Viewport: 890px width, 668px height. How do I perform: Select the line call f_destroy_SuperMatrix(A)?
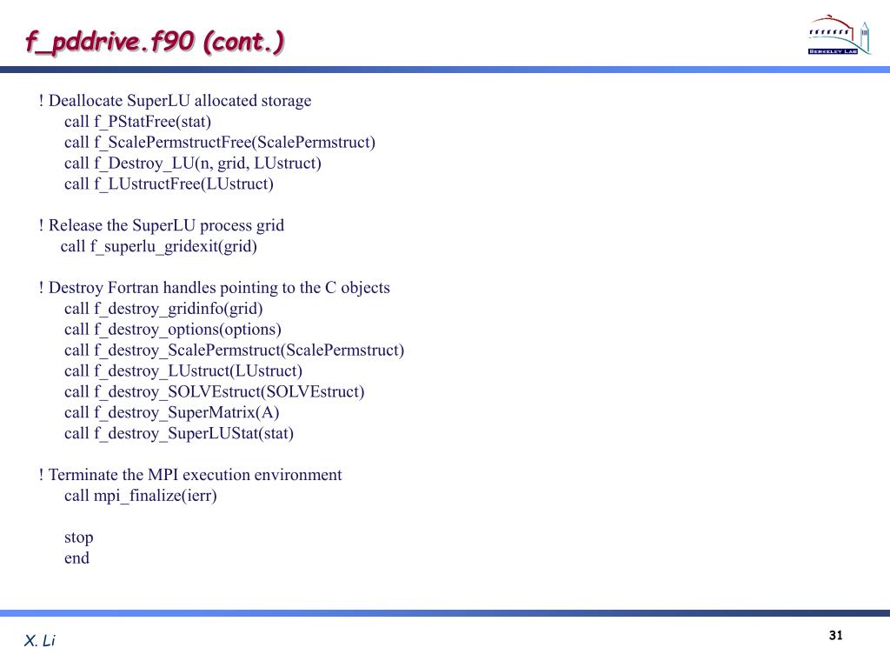click(172, 413)
